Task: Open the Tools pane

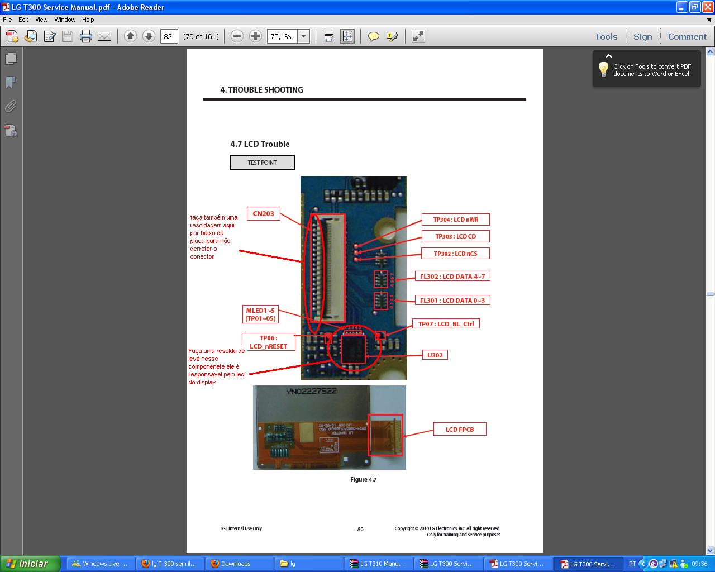Action: [606, 36]
